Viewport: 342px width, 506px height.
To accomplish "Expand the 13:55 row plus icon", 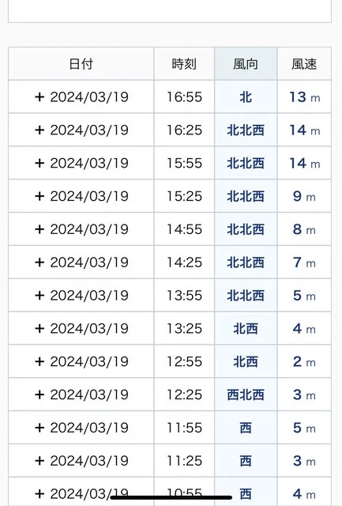I will coord(39,295).
